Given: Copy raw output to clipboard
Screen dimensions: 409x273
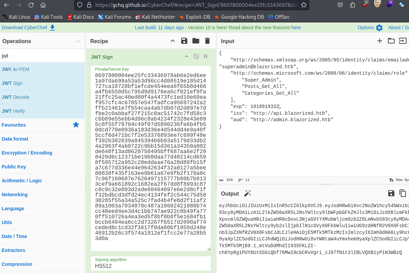Looking at the screenshot, I should (403, 194).
